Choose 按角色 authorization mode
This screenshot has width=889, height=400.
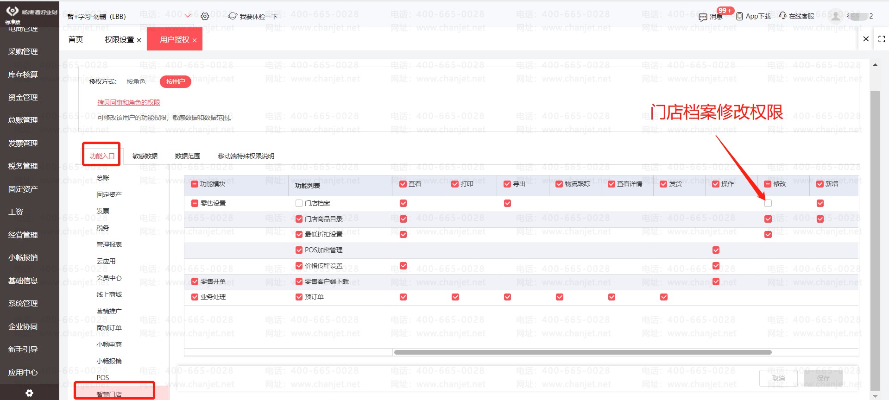[x=136, y=81]
